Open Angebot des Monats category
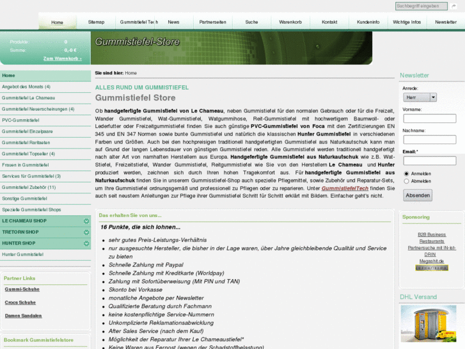 click(x=45, y=86)
